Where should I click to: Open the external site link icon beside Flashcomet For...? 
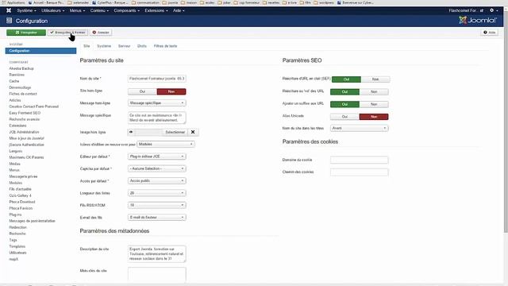[482, 10]
